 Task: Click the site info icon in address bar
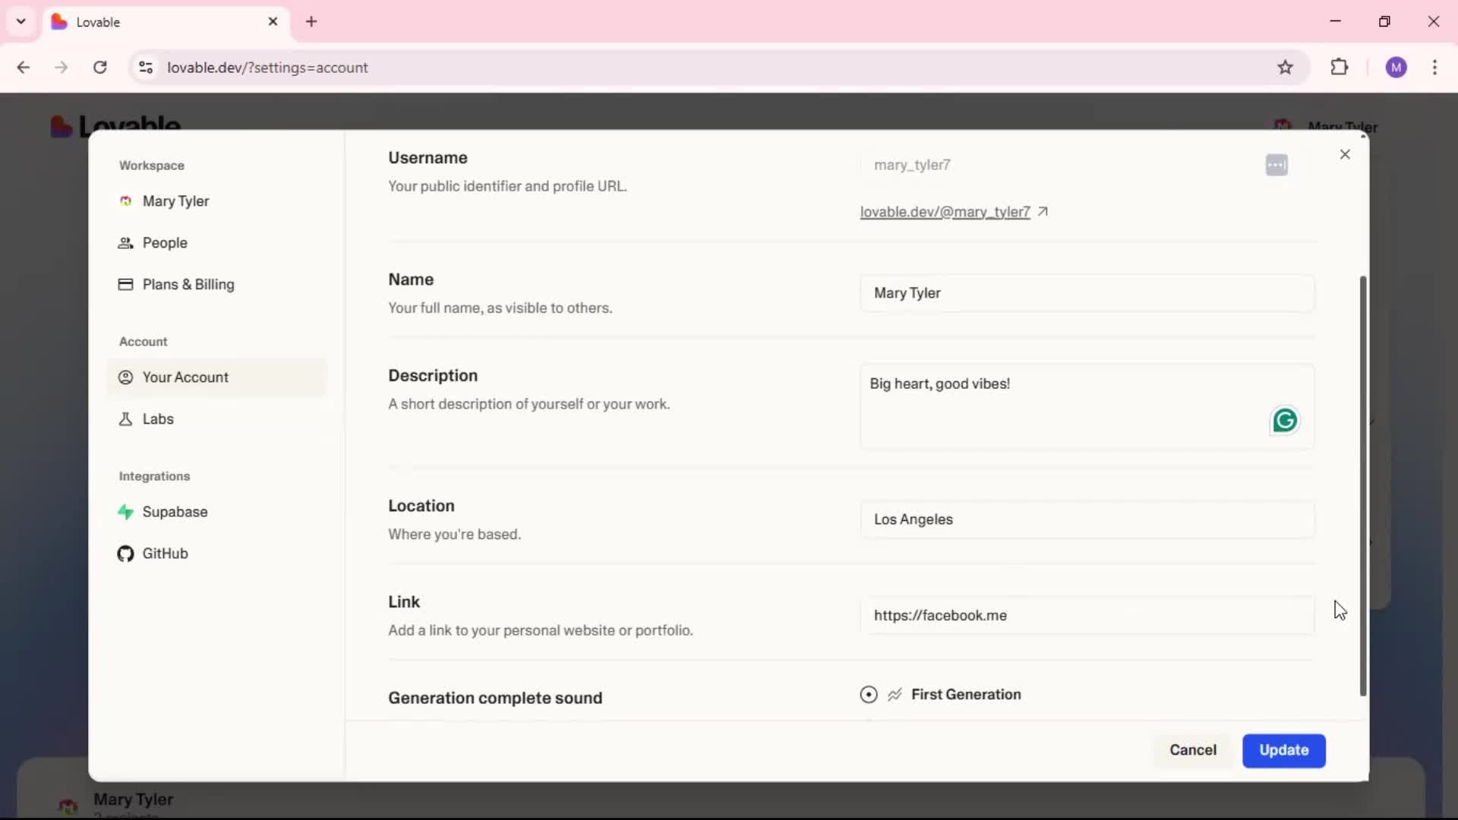146,68
